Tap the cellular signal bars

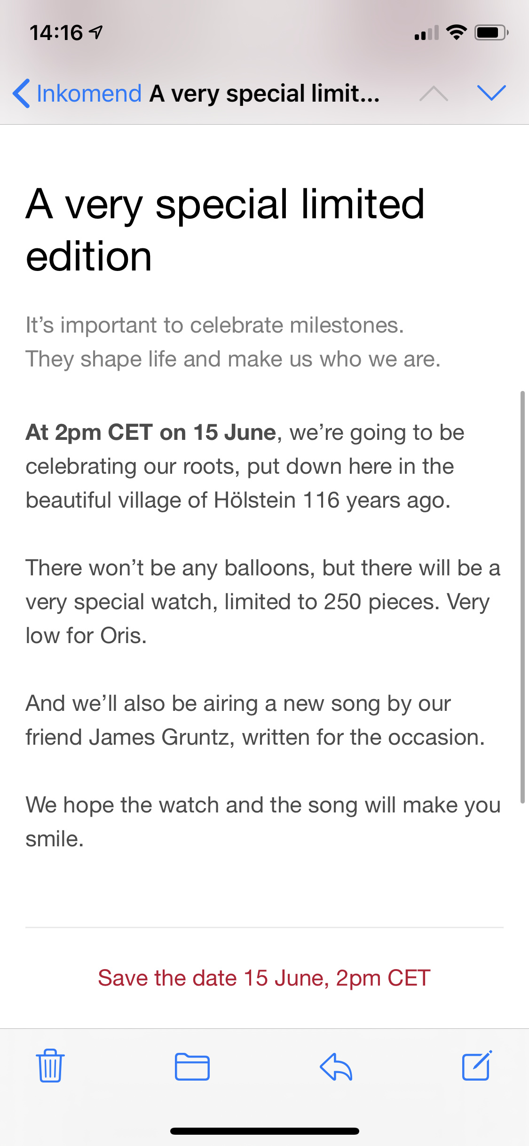click(x=426, y=33)
